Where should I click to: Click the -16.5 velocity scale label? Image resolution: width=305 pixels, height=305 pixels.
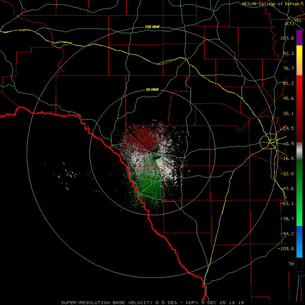coord(287,159)
